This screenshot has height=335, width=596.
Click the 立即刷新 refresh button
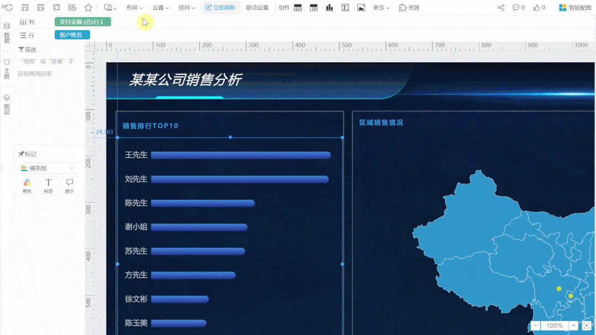tap(220, 8)
